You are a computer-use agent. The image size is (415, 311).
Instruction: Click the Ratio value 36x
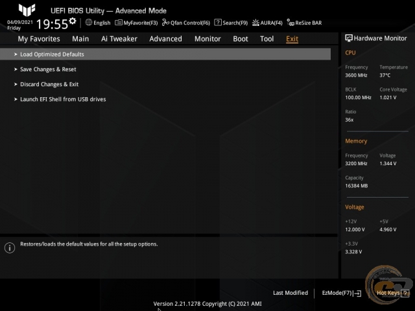click(349, 120)
